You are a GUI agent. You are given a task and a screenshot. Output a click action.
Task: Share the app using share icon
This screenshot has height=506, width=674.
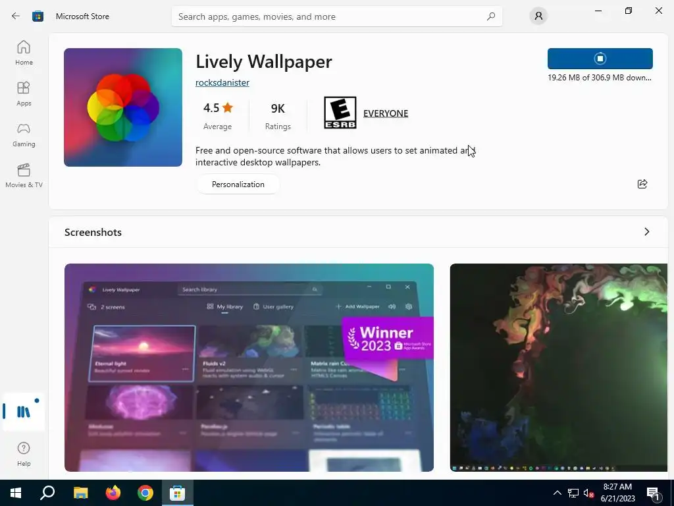642,184
